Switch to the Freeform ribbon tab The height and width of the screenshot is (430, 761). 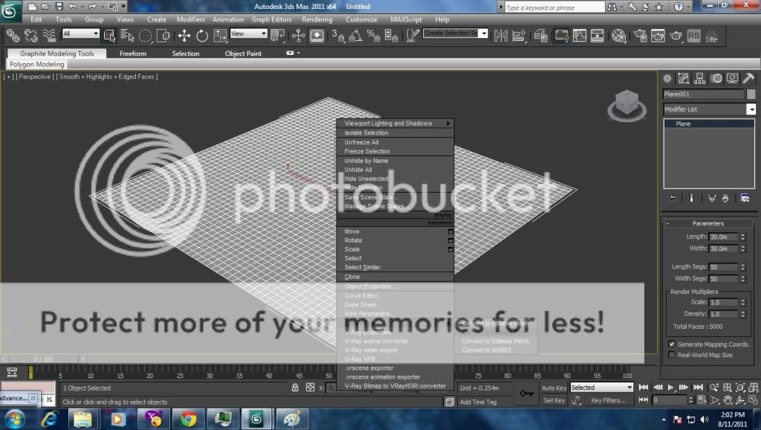pyautogui.click(x=132, y=54)
